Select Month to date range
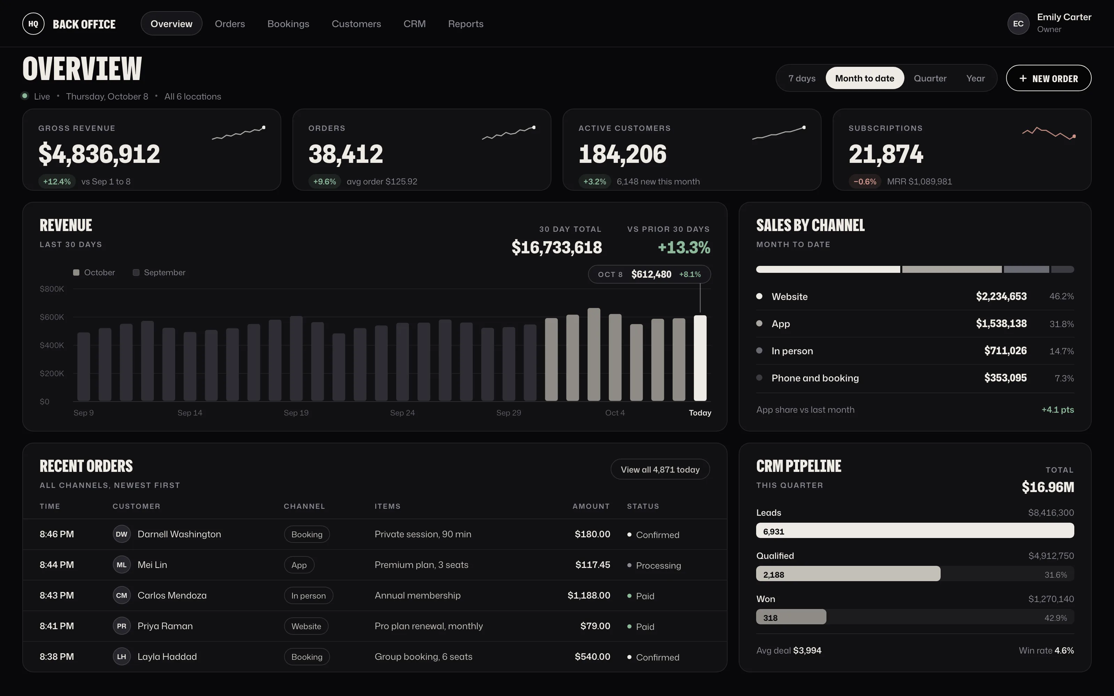The height and width of the screenshot is (696, 1114). pyautogui.click(x=864, y=78)
